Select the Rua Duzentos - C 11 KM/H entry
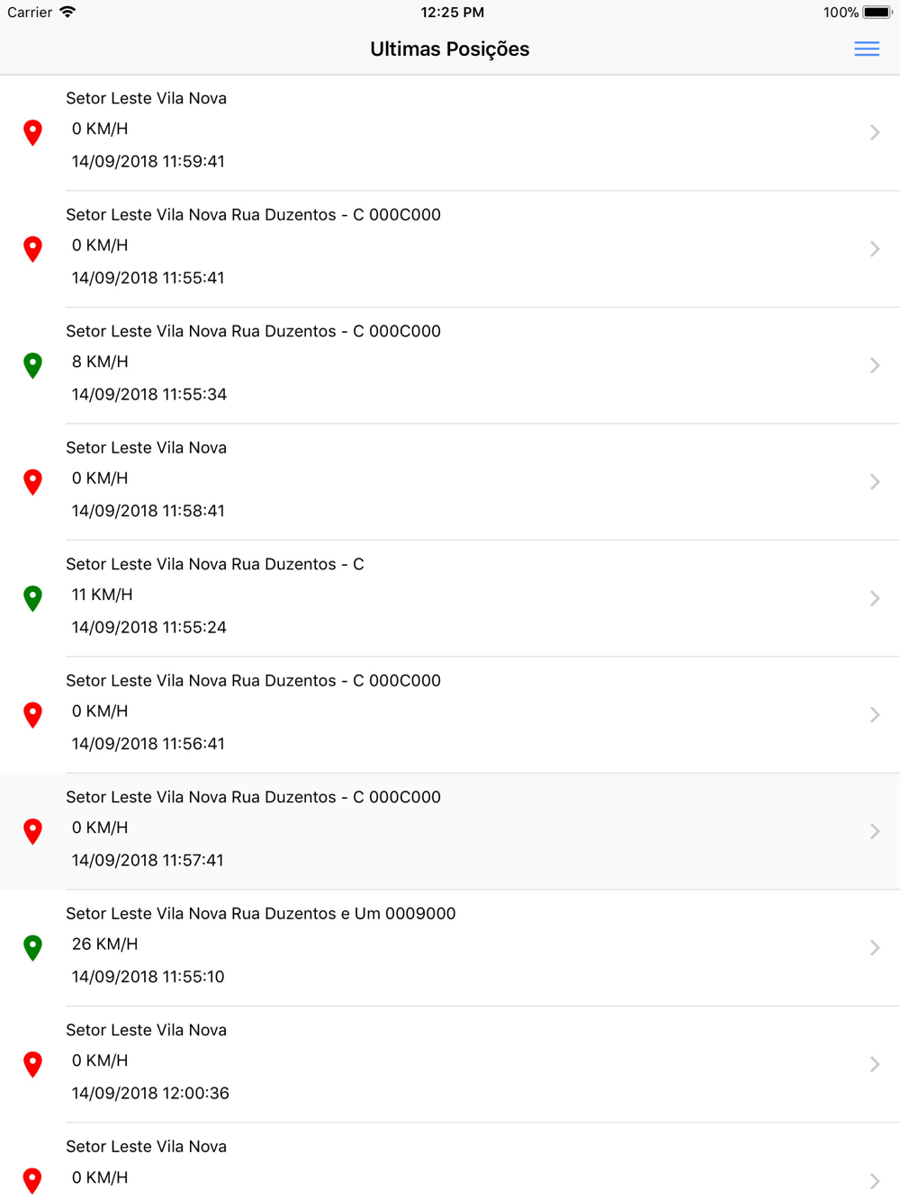Screen dimensions: 900x1199 450,598
